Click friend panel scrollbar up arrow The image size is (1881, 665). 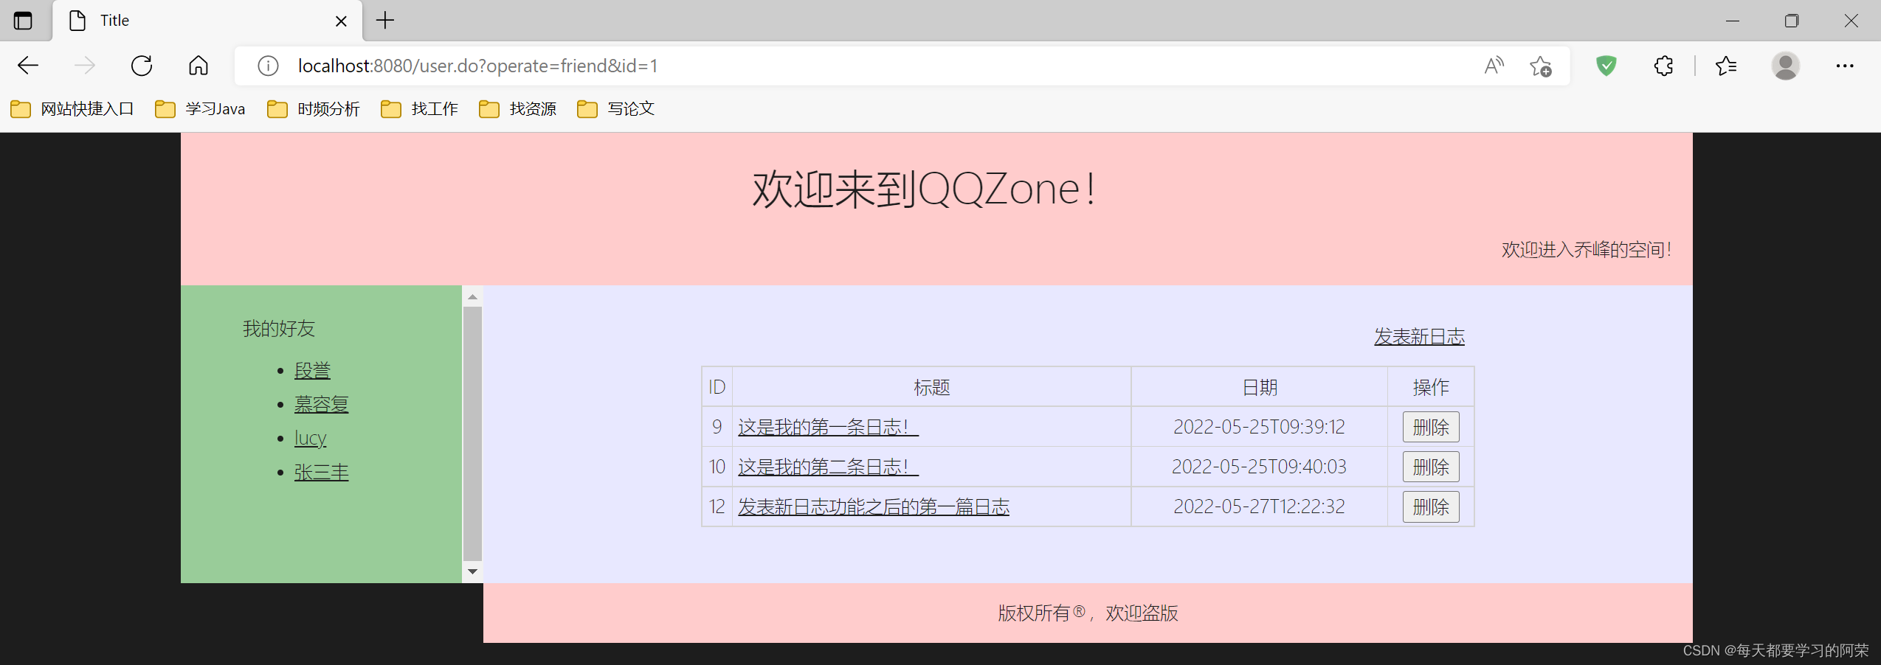472,296
